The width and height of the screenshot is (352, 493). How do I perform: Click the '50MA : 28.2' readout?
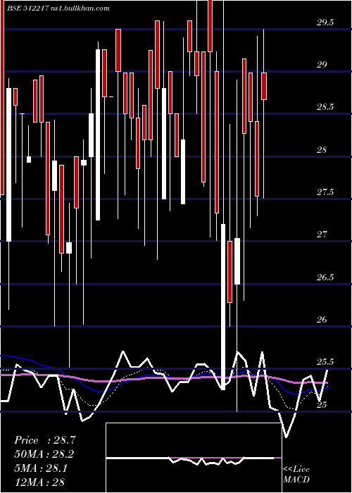(45, 454)
